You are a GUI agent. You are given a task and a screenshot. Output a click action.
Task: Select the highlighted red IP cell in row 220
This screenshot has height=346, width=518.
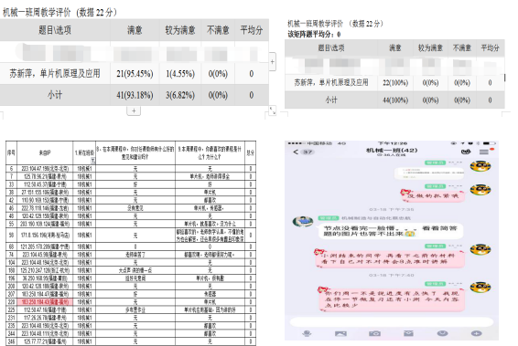(45, 302)
